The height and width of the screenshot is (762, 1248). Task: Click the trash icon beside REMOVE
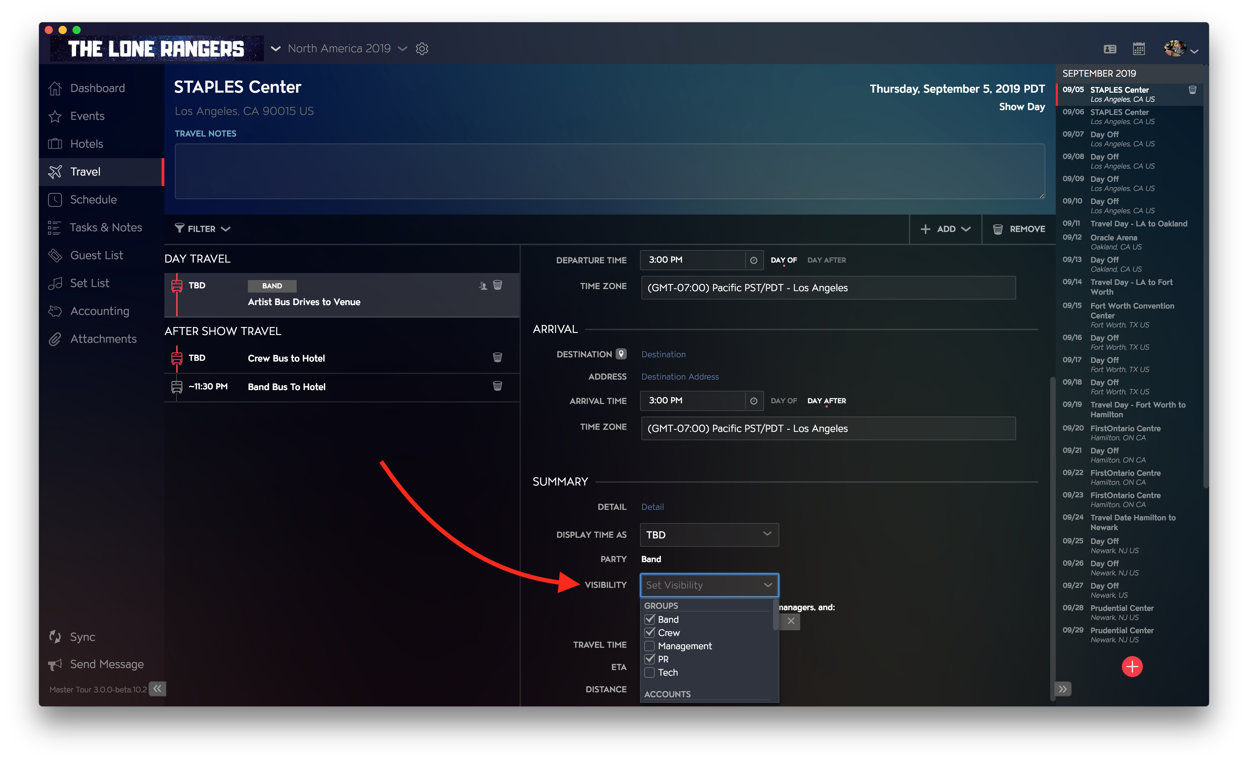(x=998, y=229)
